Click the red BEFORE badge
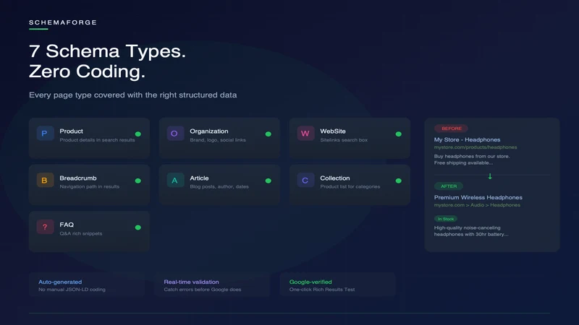 click(x=451, y=129)
